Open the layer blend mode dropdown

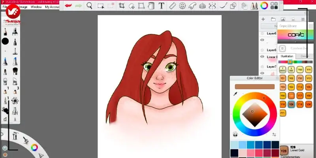tap(269, 26)
